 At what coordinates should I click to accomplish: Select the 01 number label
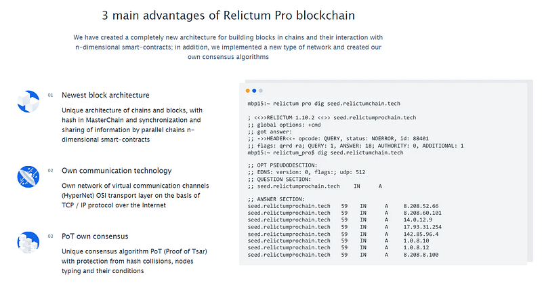coord(50,96)
